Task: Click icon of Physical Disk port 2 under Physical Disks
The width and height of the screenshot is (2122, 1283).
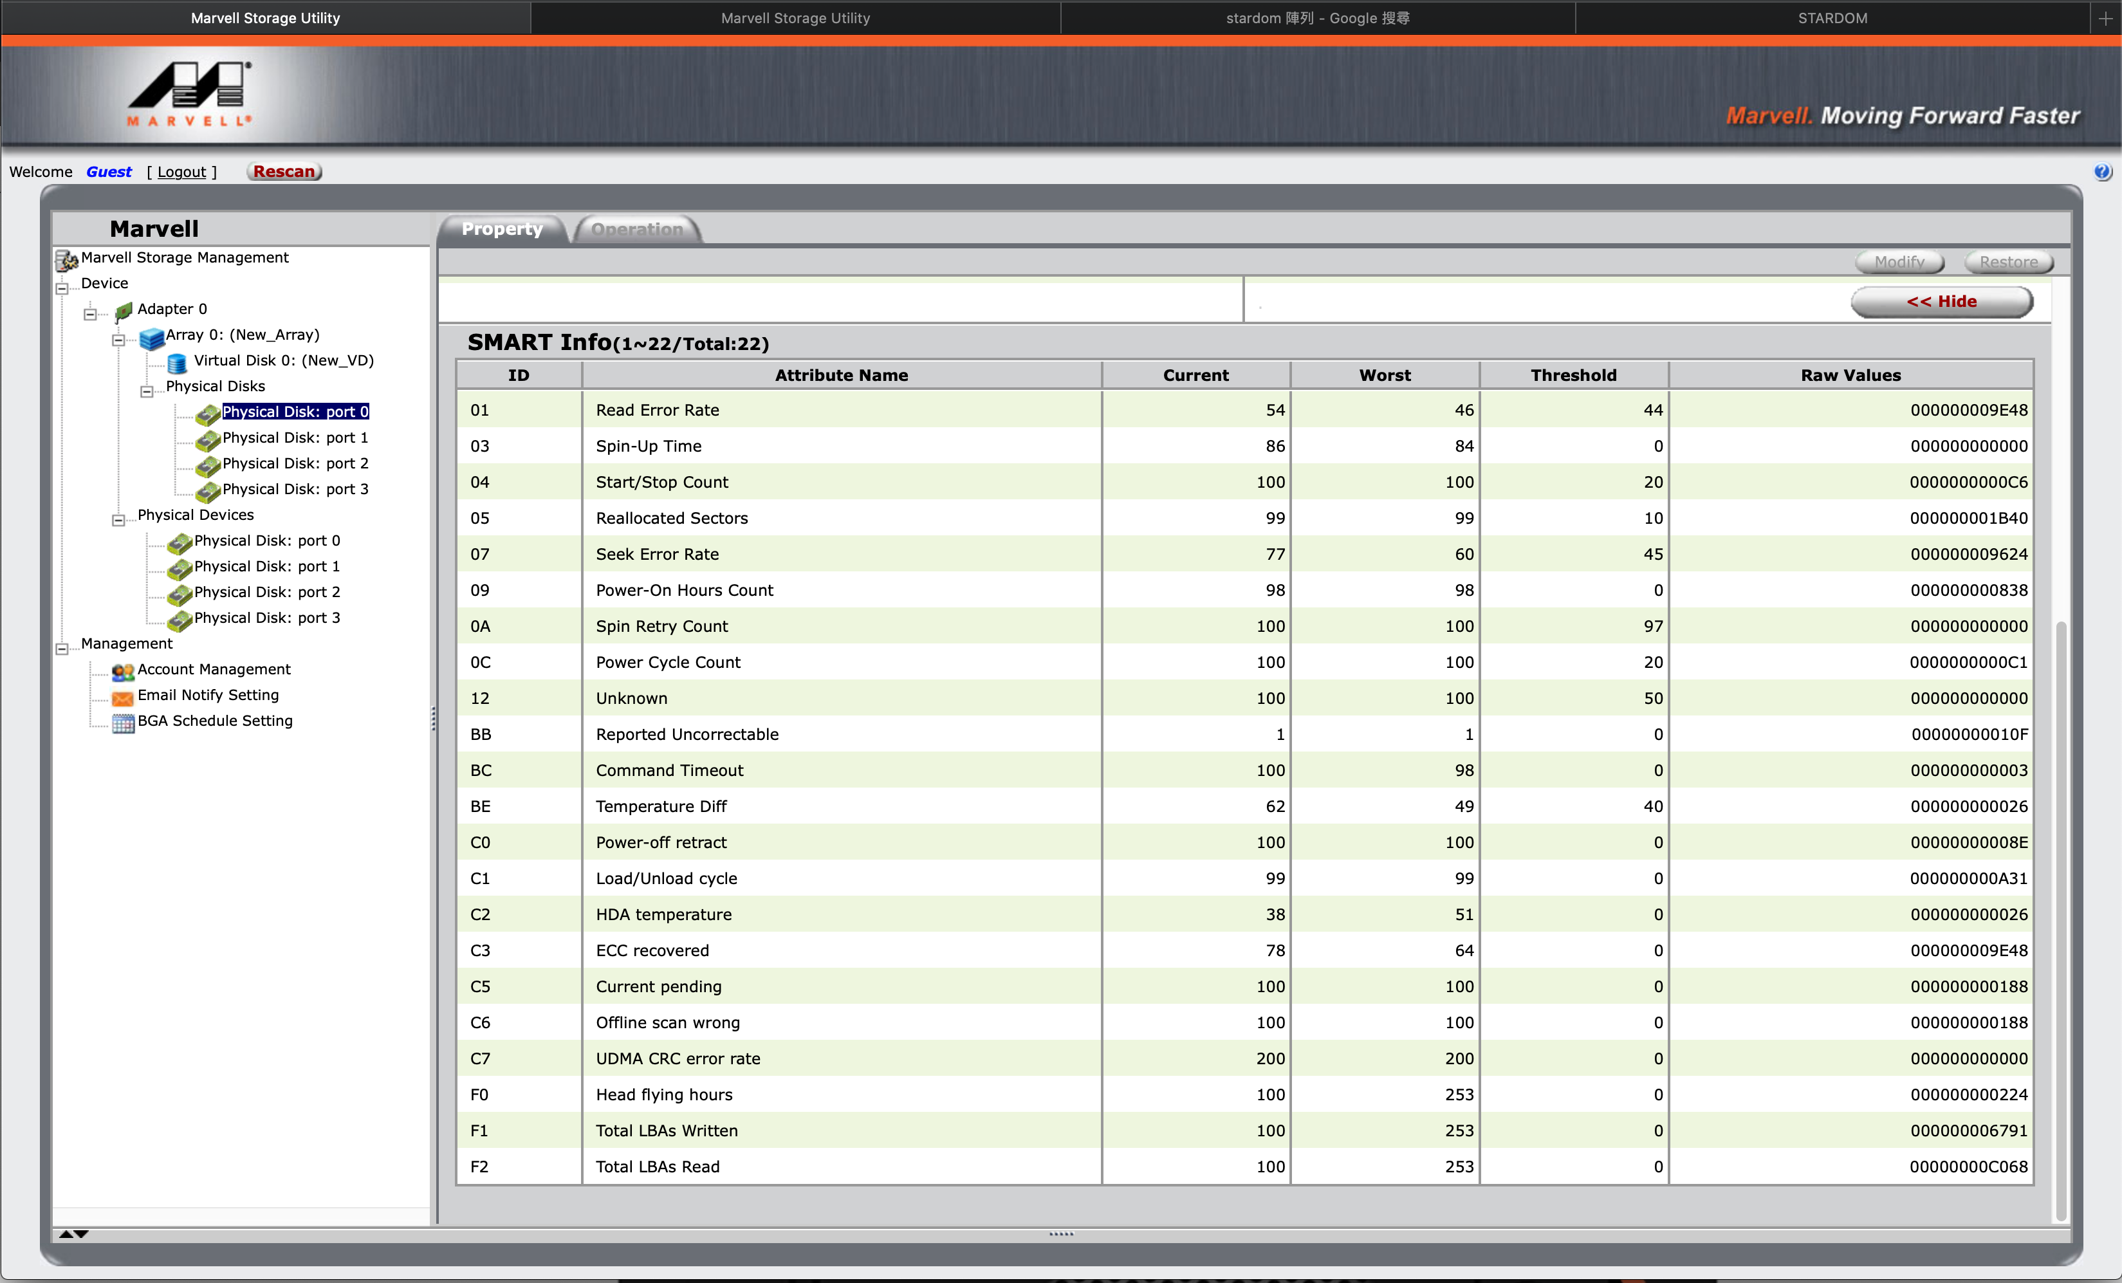Action: [208, 466]
